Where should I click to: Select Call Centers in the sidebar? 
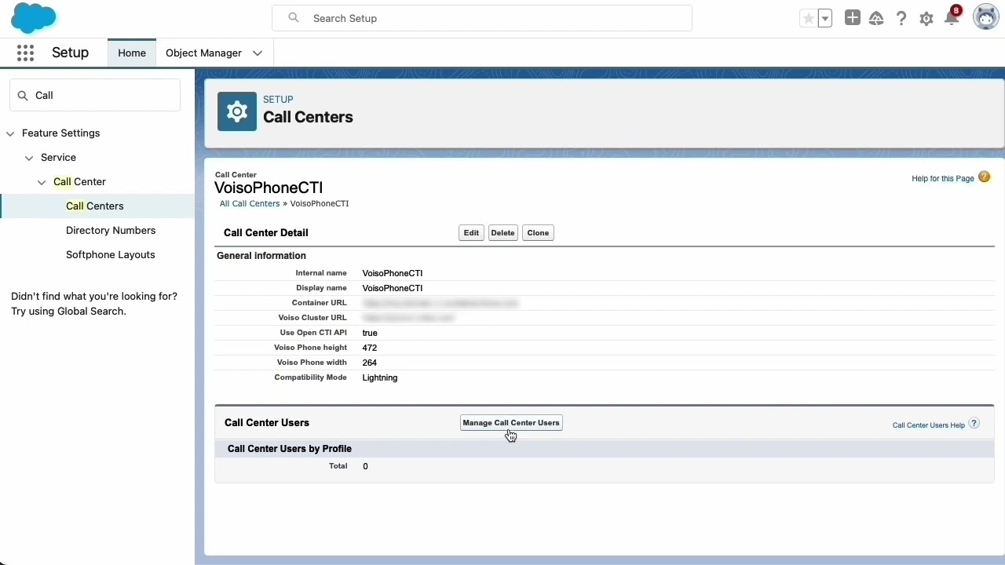[x=95, y=206]
